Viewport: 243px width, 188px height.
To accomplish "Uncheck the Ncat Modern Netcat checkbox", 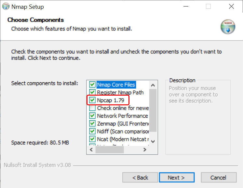I will (92, 139).
